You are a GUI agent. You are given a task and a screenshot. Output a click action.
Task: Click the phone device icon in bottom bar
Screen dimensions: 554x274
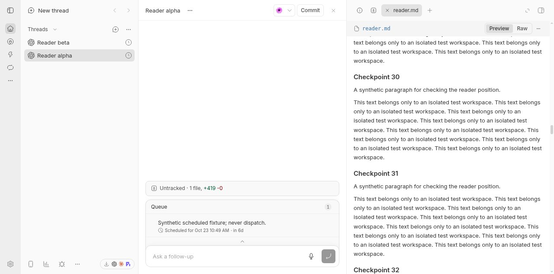coord(31,264)
